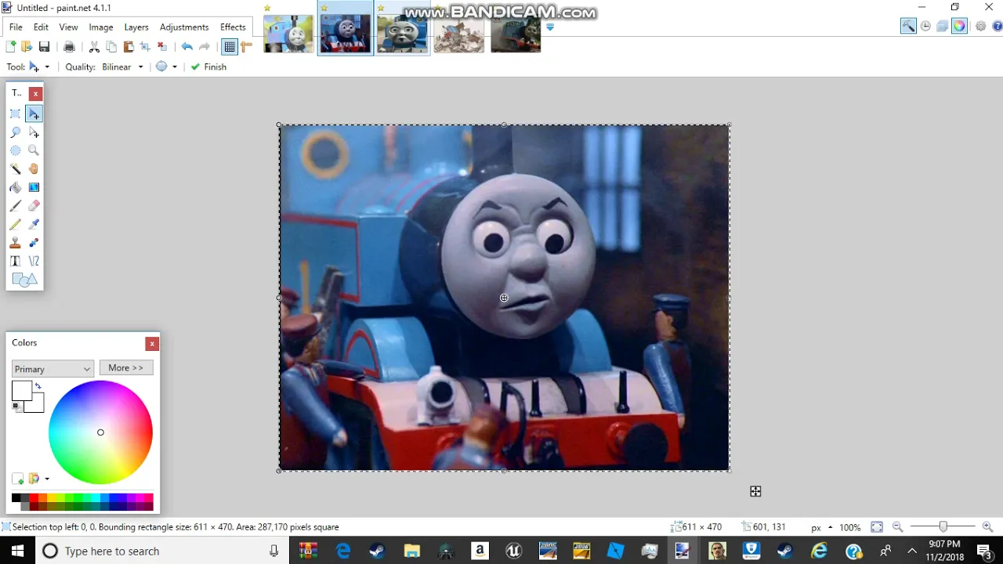Open a file using the Open folder icon
The height and width of the screenshot is (564, 1003).
27,47
